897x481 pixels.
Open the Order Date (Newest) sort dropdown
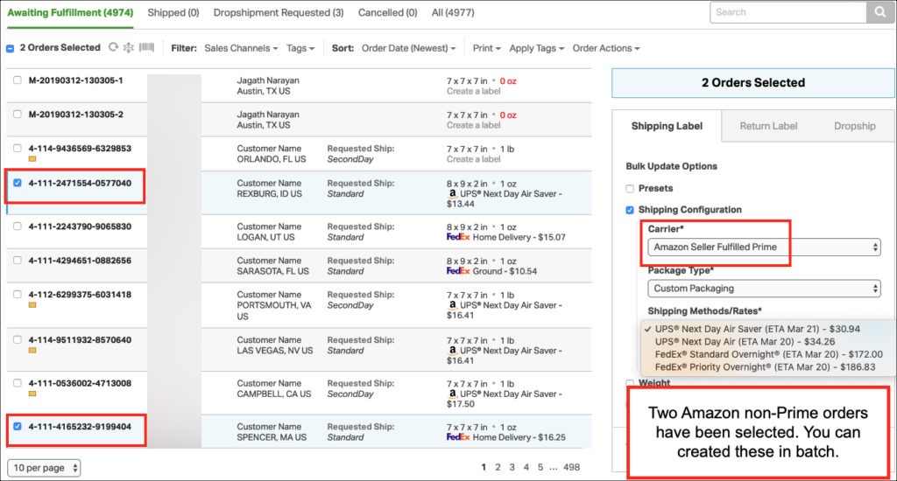[x=408, y=48]
